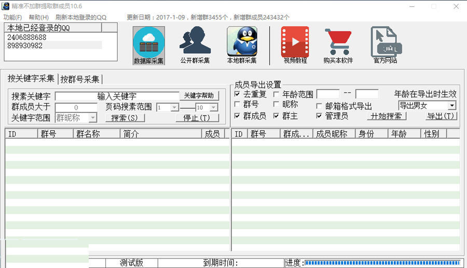
Task: Click the maximum age range field
Action: (x=367, y=94)
